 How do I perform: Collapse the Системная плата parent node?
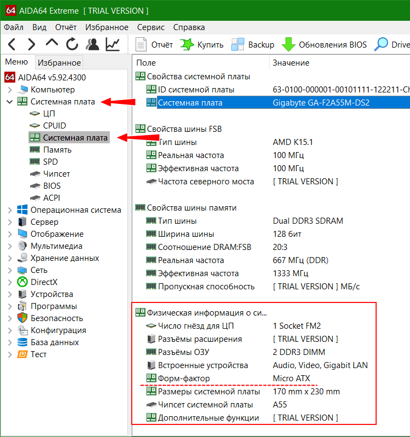tap(10, 102)
